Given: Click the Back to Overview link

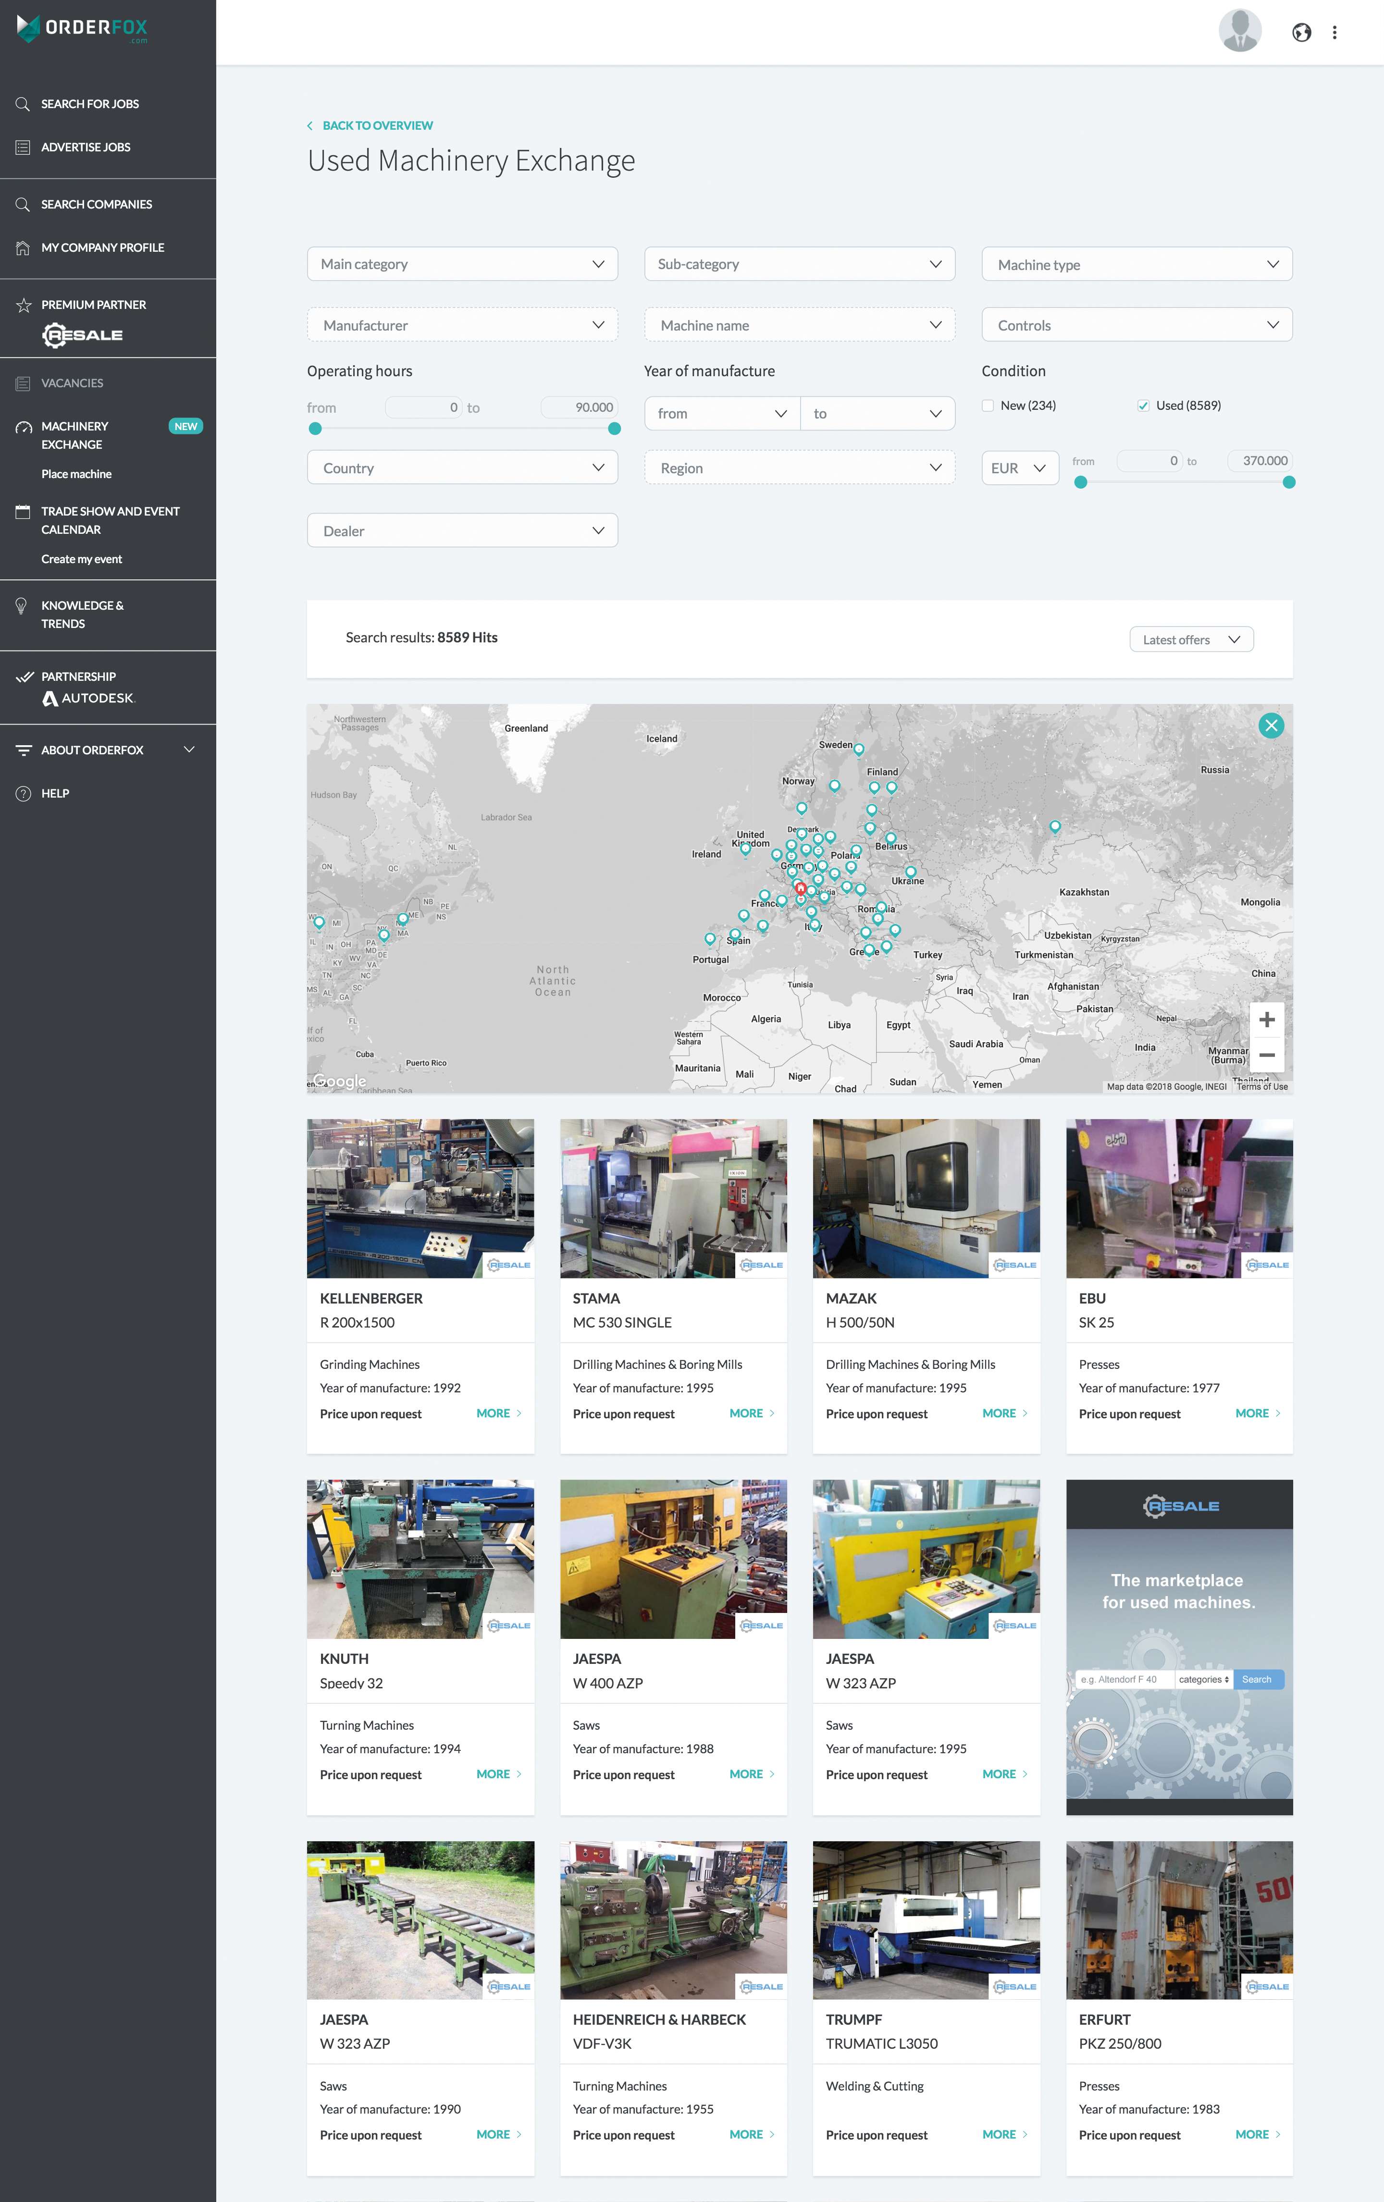Looking at the screenshot, I should (x=378, y=126).
